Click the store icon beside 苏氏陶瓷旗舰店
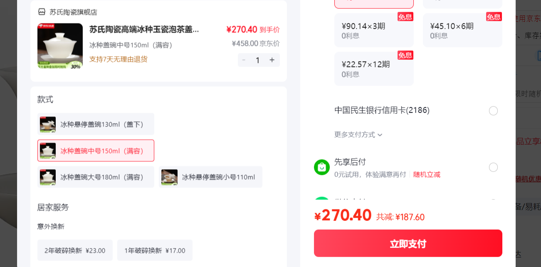The image size is (541, 267). pos(42,12)
